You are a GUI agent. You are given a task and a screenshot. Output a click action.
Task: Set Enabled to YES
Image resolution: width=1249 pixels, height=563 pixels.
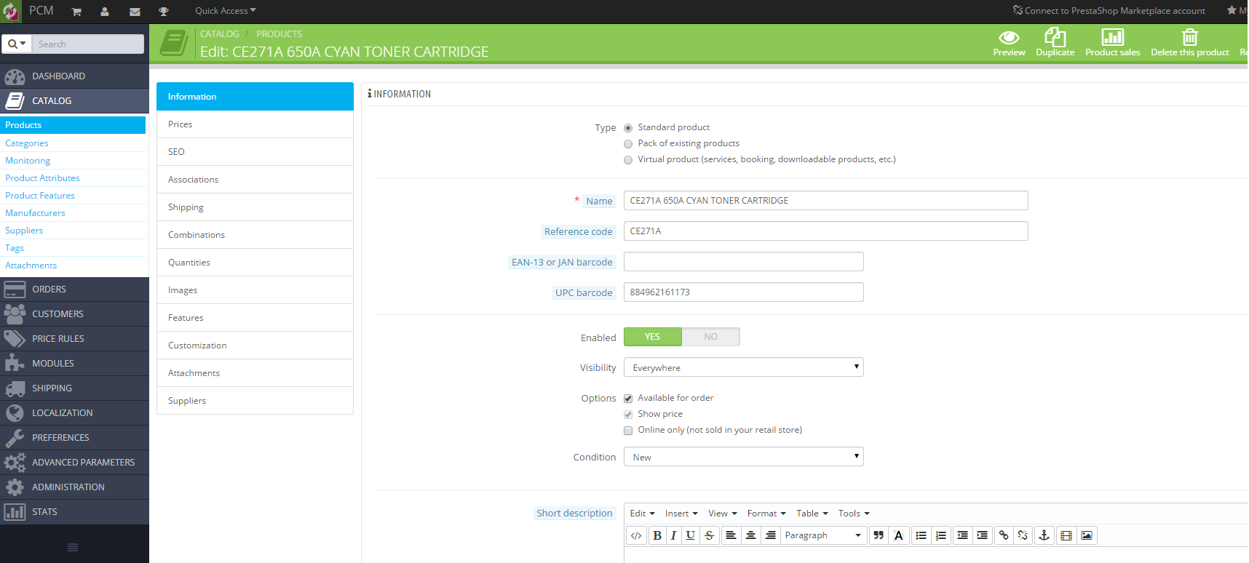pos(652,337)
